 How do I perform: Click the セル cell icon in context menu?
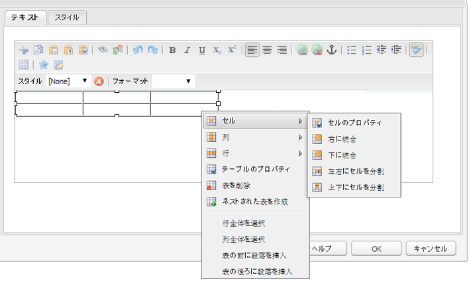pos(211,121)
